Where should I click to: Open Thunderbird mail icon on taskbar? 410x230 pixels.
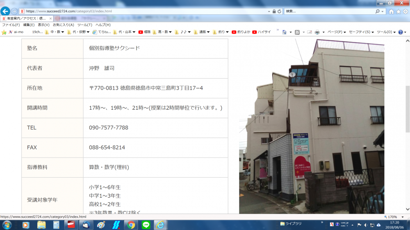(86, 225)
